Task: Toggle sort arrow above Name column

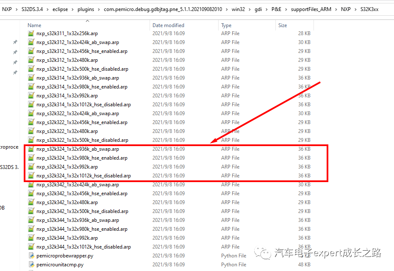Action: [87, 21]
